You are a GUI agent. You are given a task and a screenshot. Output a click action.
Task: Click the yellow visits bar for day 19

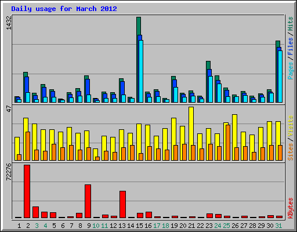click(x=173, y=132)
